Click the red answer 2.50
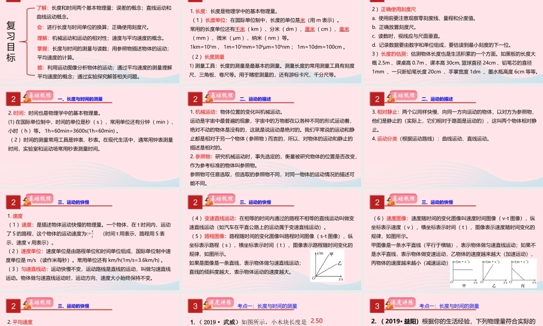This screenshot has height=326, width=543. (317, 321)
